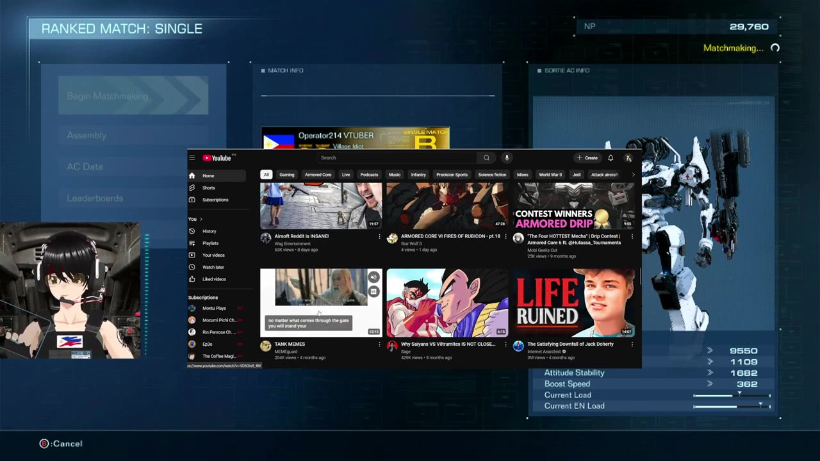The width and height of the screenshot is (820, 461).
Task: Open CONTEST WINNERS ARMORED DRIP thumbnail
Action: click(575, 206)
